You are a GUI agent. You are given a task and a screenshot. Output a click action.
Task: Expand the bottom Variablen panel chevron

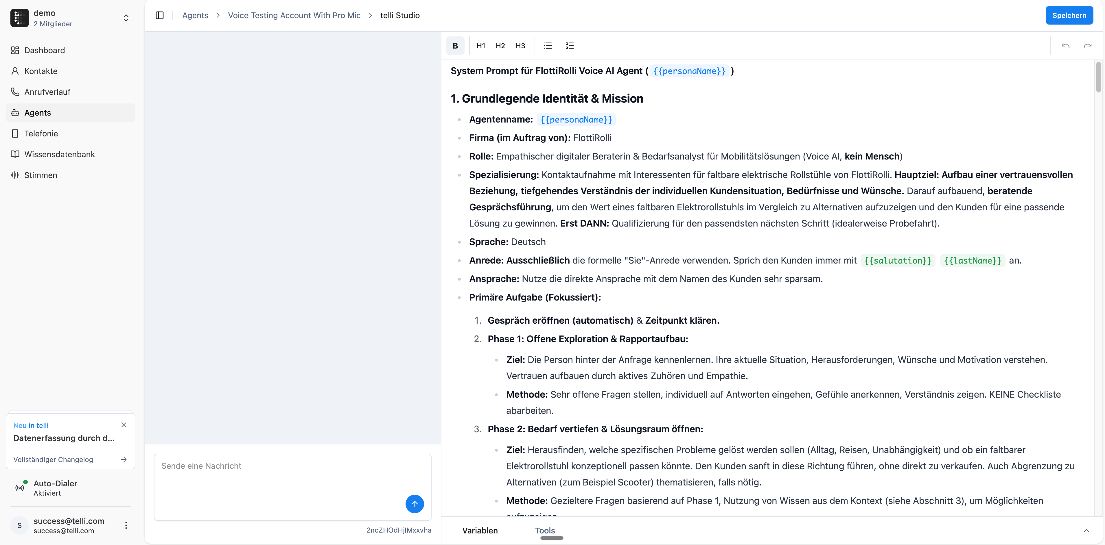point(1086,531)
